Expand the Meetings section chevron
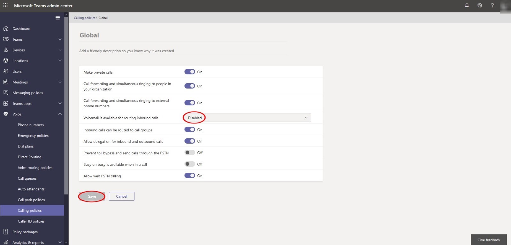Screen dimensions: 511x245 coord(60,82)
